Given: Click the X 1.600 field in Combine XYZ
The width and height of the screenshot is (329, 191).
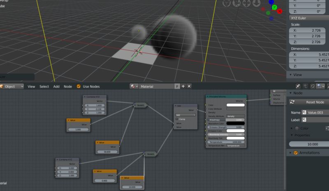Looking at the screenshot, I should (95, 105).
